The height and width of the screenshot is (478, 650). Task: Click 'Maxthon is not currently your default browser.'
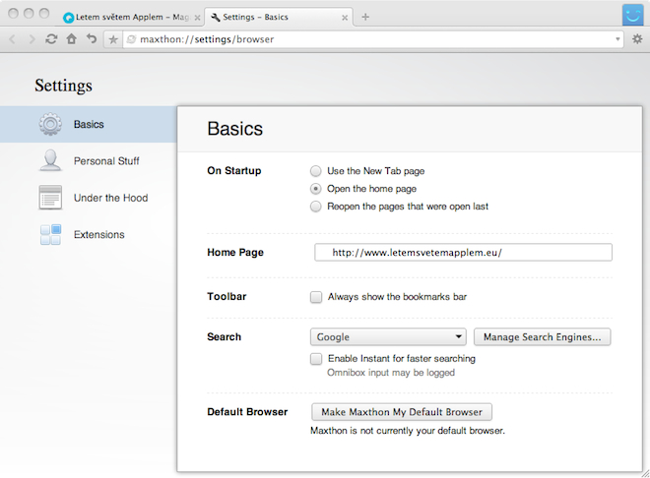[x=408, y=431]
